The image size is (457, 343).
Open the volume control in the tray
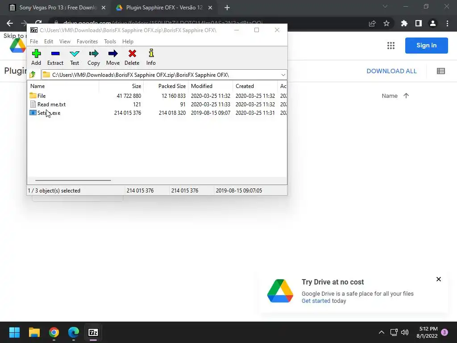(x=405, y=332)
